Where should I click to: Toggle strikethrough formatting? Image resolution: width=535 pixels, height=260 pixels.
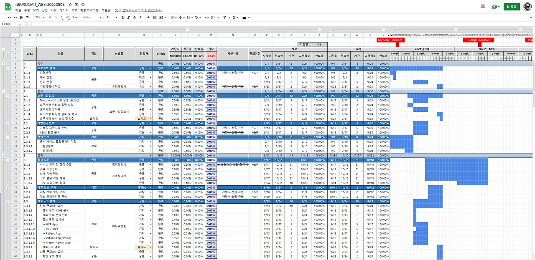click(x=135, y=18)
